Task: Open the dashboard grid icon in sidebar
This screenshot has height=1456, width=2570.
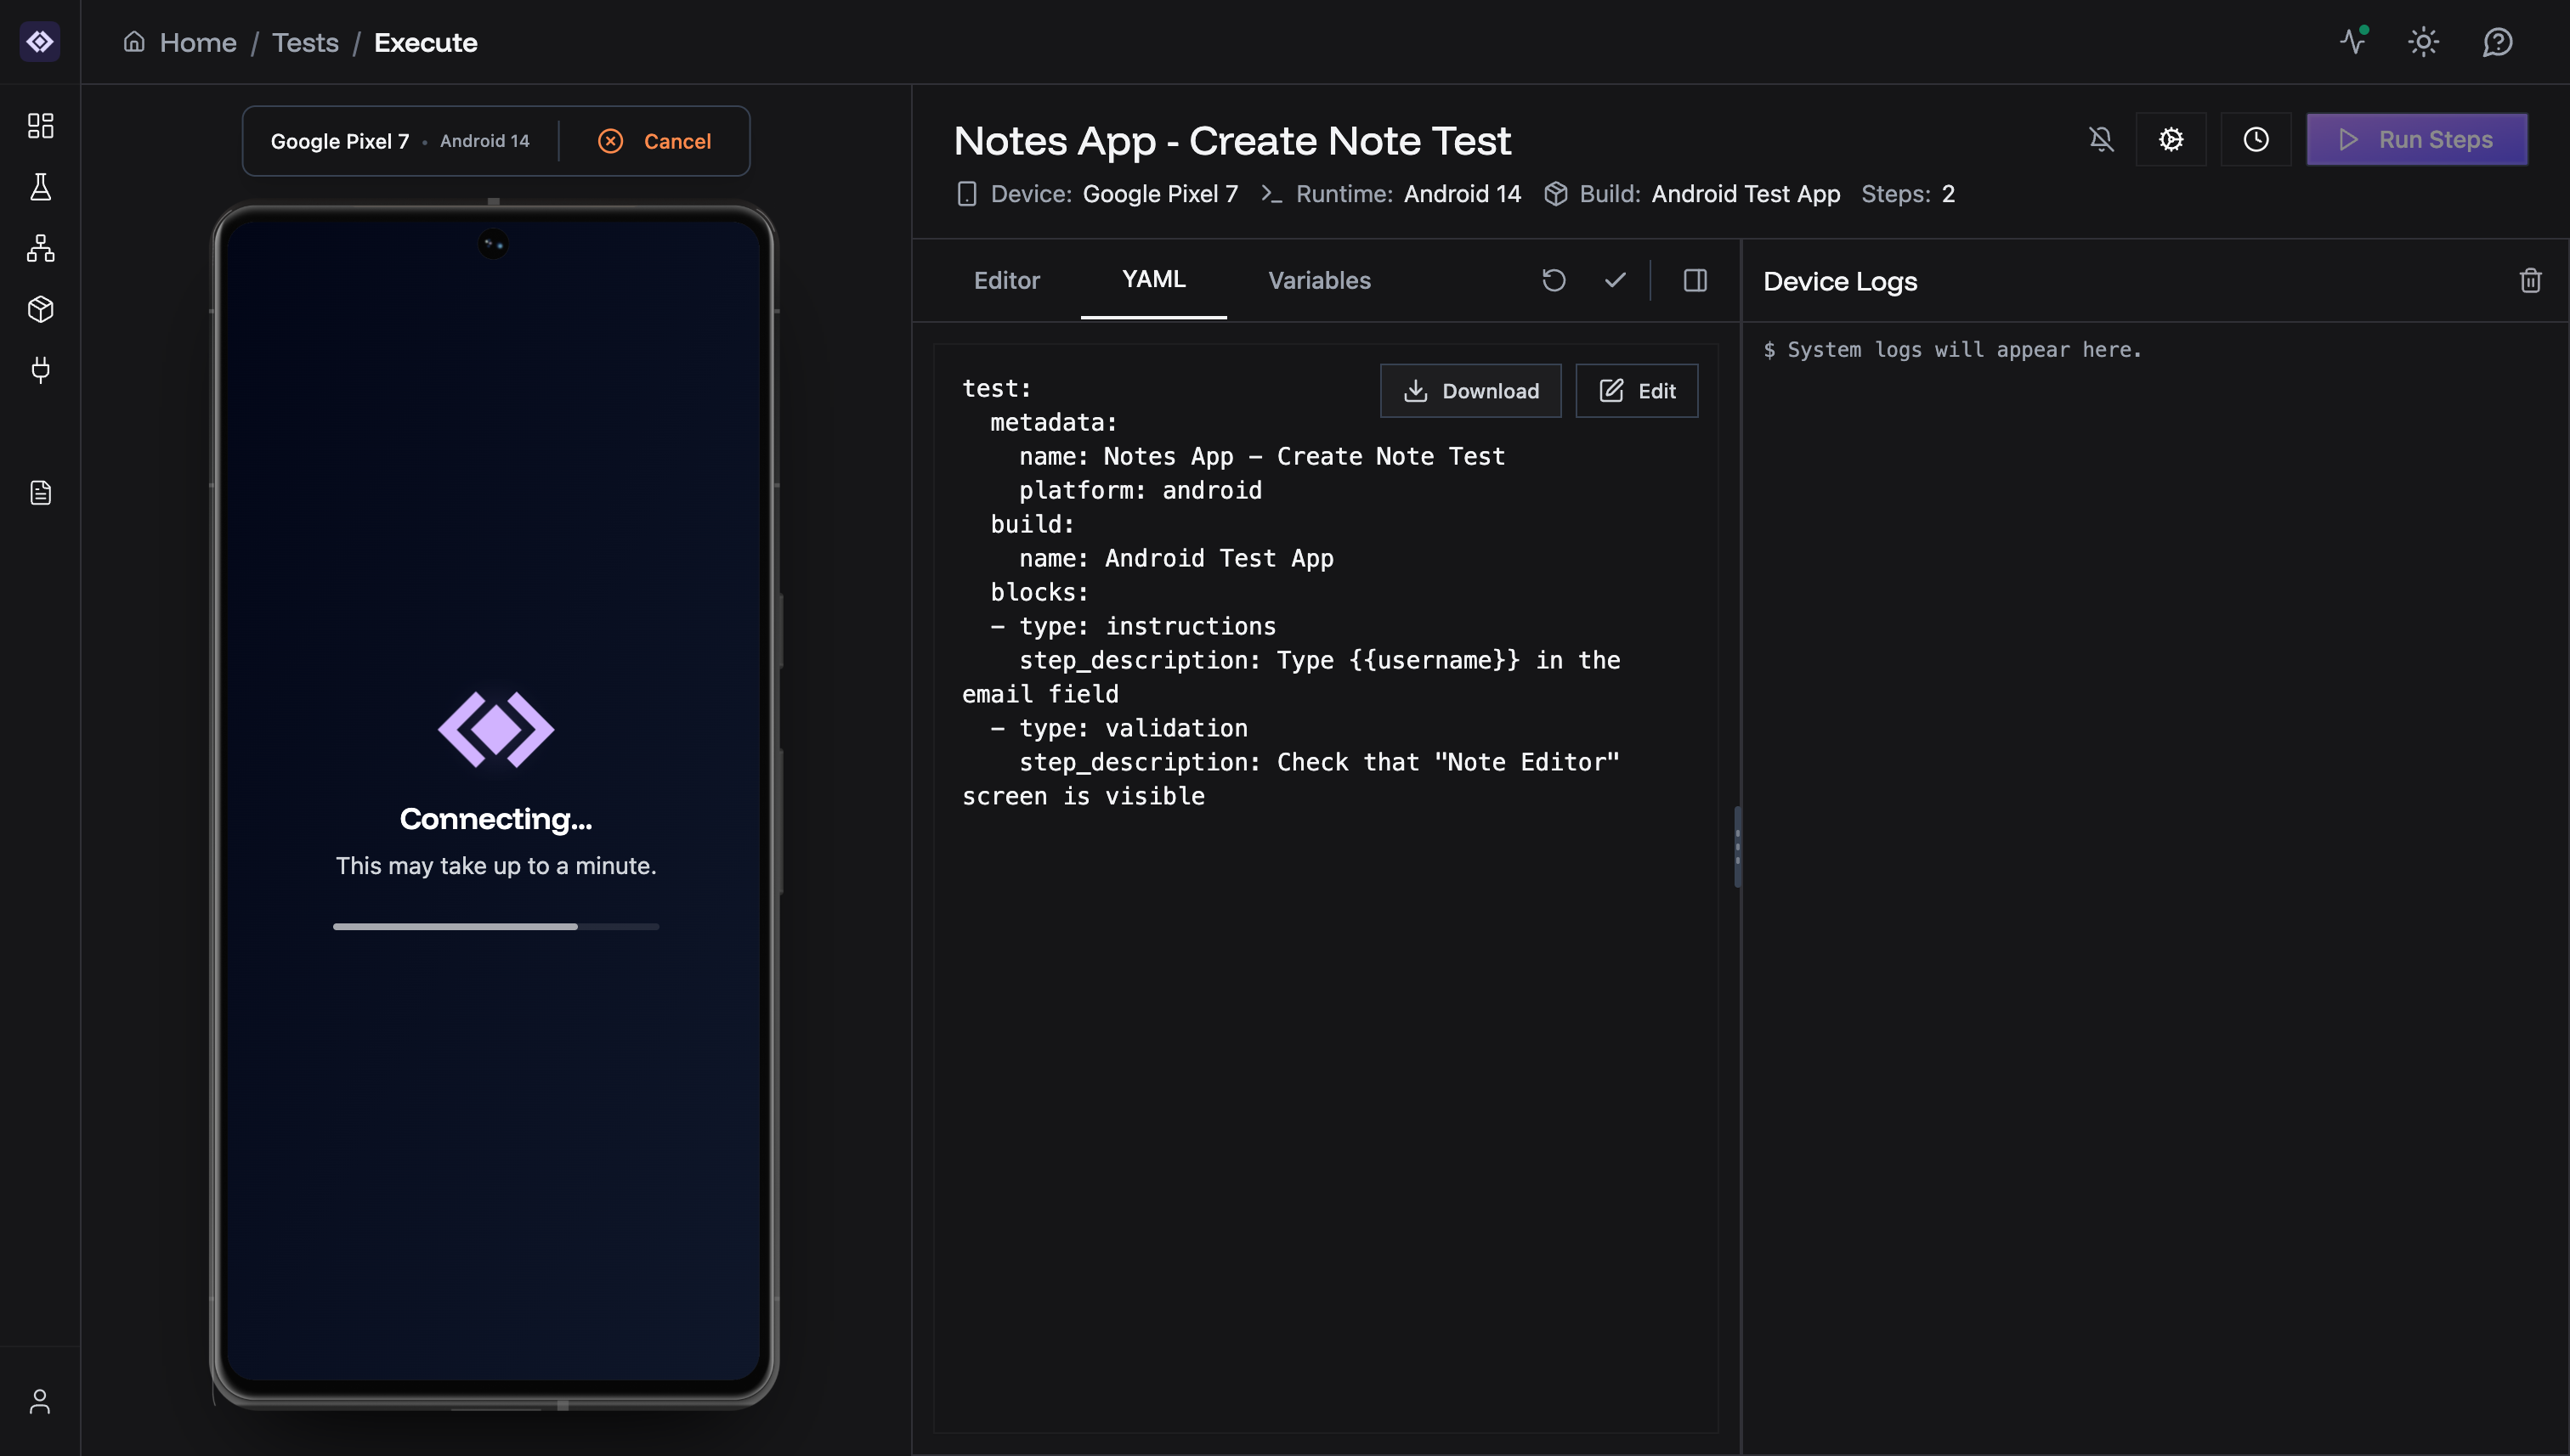Action: [x=40, y=125]
